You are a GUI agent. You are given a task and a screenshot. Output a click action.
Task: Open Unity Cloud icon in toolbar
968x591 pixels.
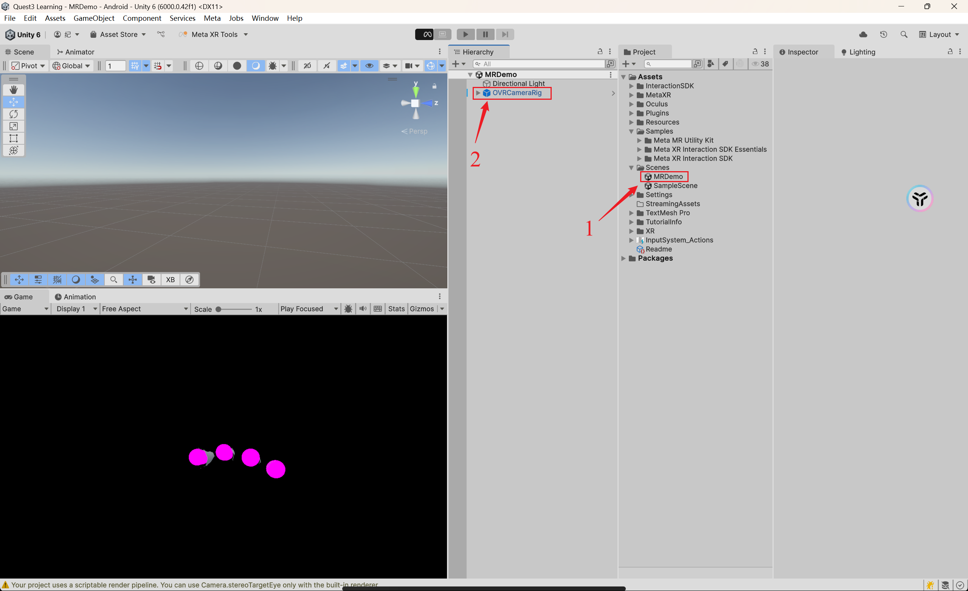(x=863, y=34)
